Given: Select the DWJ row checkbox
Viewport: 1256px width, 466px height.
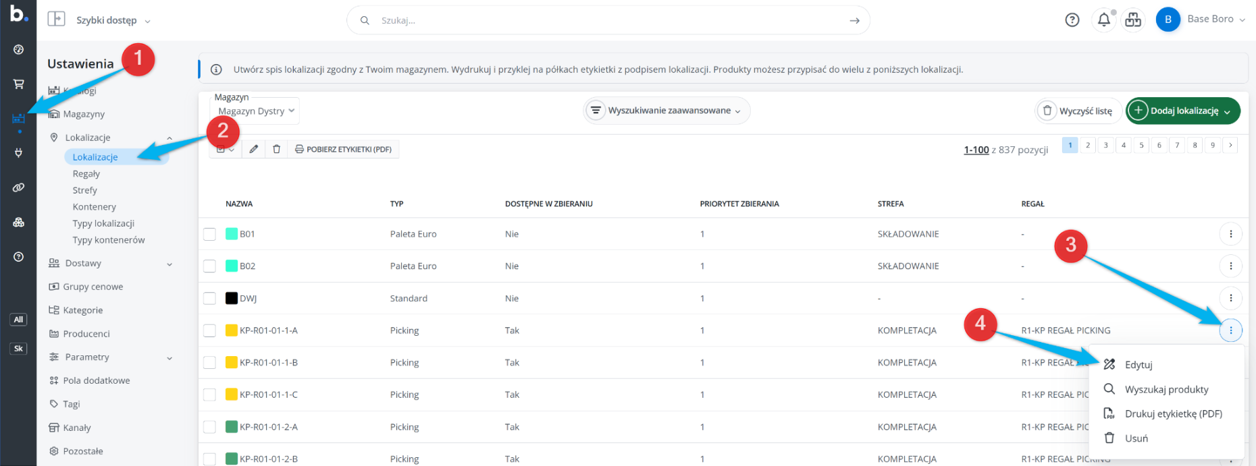Looking at the screenshot, I should tap(210, 298).
